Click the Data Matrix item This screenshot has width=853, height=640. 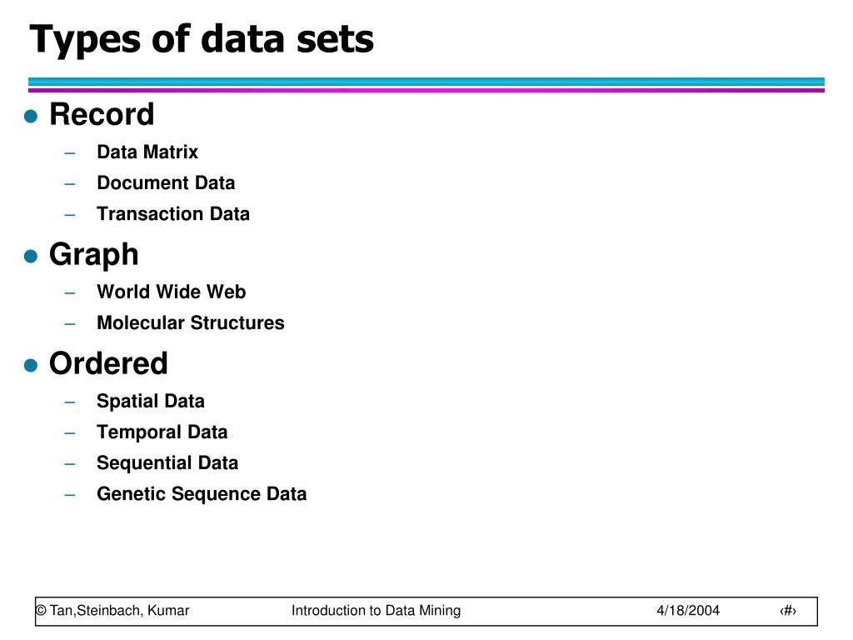(x=147, y=152)
